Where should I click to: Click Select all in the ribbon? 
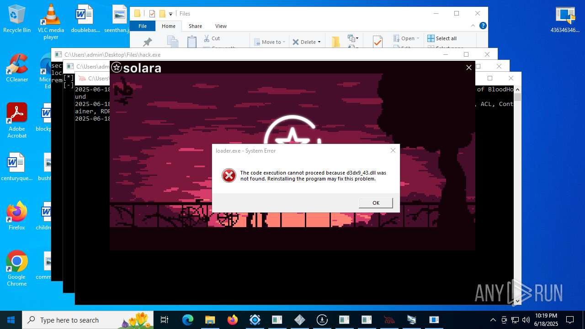442,38
